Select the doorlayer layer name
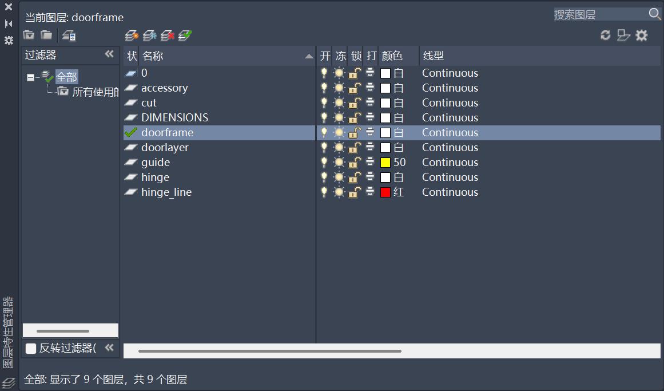This screenshot has width=664, height=391. click(165, 147)
